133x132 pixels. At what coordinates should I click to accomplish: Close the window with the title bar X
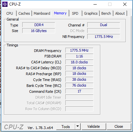(x=125, y=4)
